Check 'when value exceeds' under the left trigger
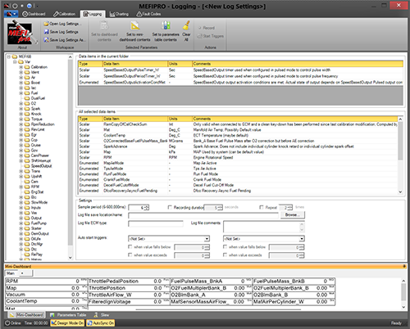 [x=130, y=255]
